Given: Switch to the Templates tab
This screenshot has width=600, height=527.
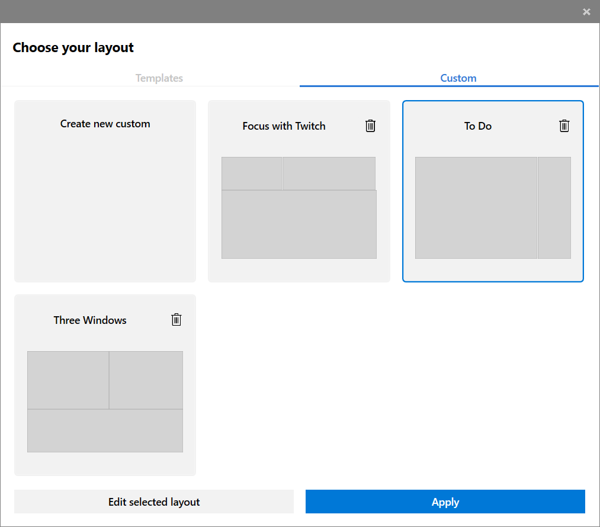Looking at the screenshot, I should coord(159,78).
